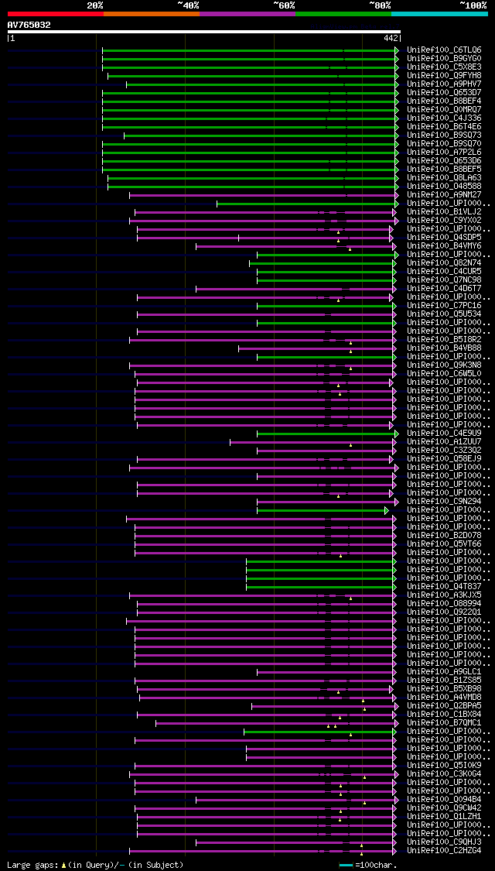Pick the UniRef100_Q8LA63 hit label
495x871 pixels.
(444, 178)
